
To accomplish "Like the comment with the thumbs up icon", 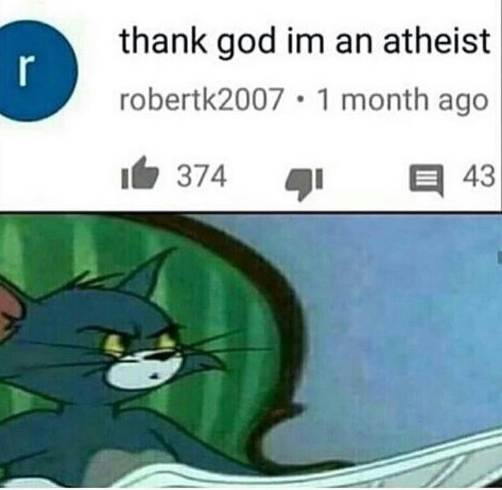I will (140, 173).
